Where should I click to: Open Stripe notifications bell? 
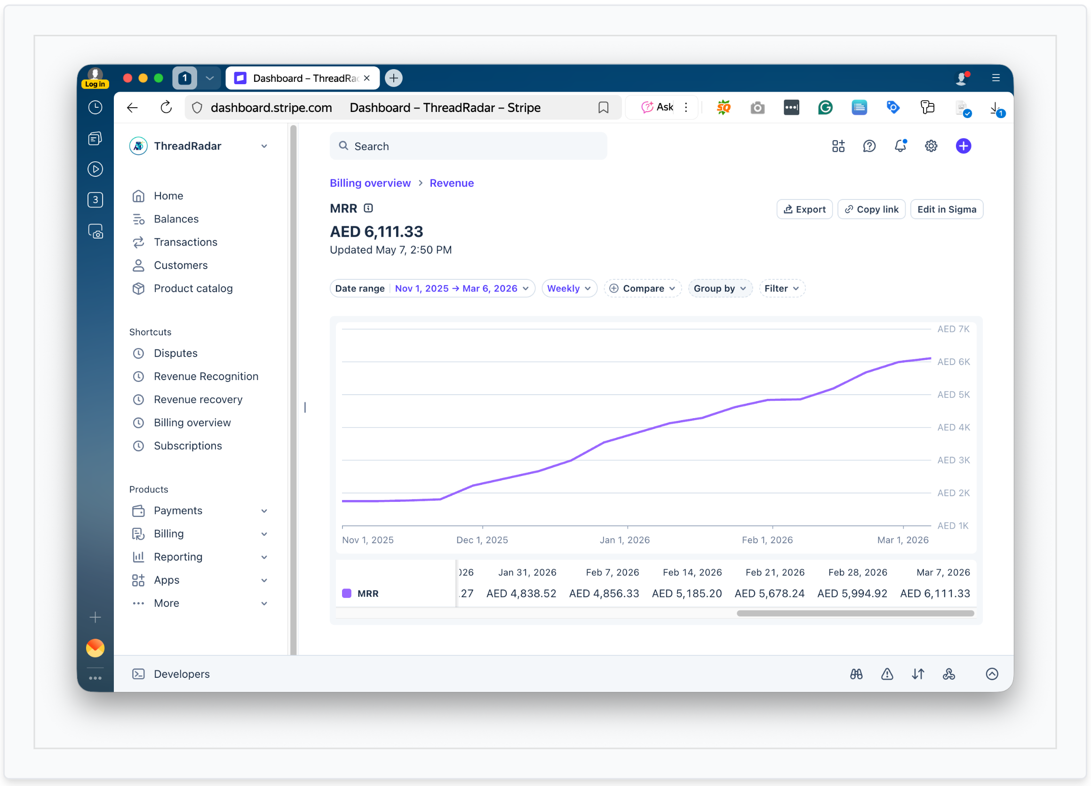pos(900,146)
